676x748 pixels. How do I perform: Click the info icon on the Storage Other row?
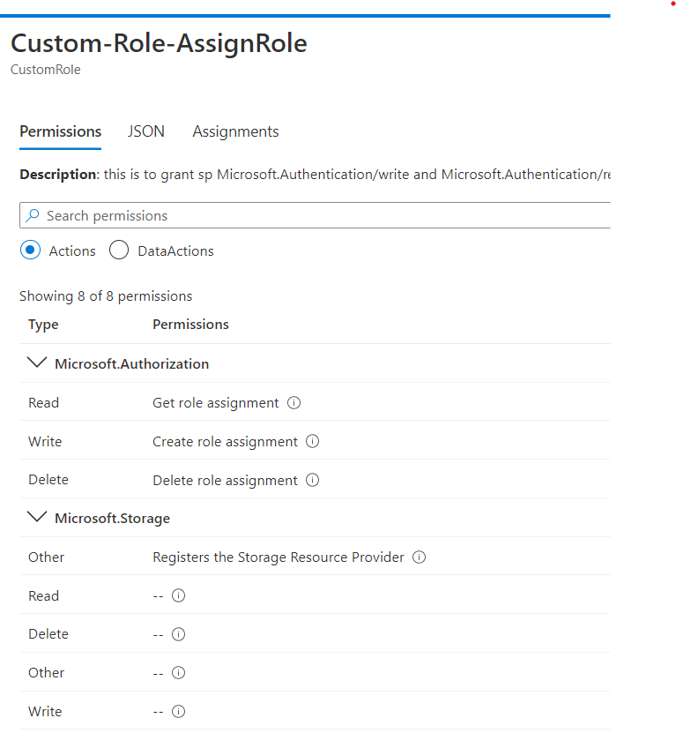[x=179, y=672]
